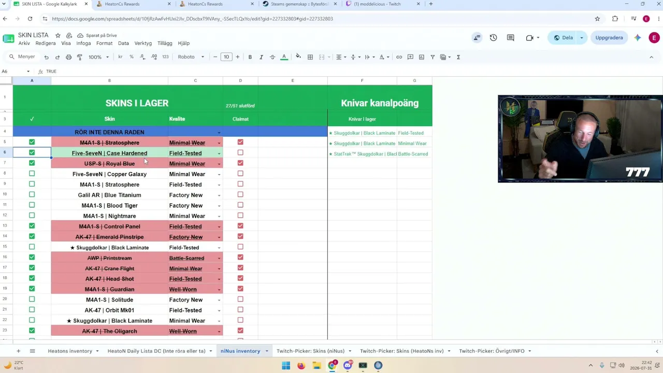Open Gemini assistant
663x373 pixels.
point(638,38)
